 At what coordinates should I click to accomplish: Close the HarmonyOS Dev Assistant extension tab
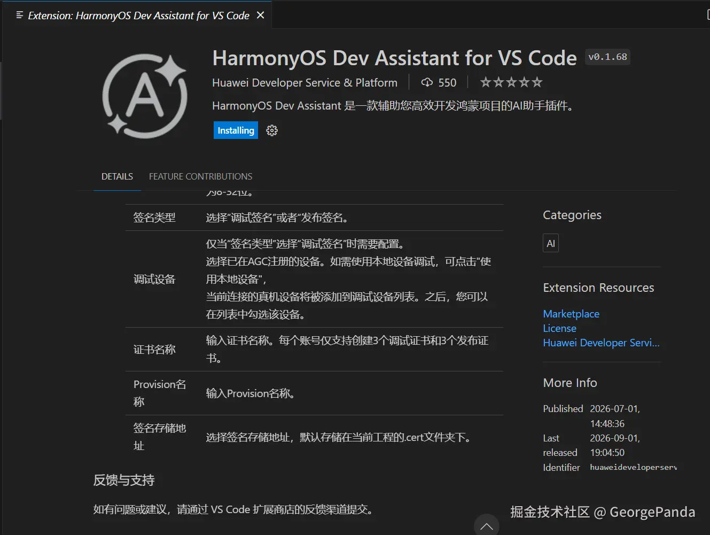(261, 15)
